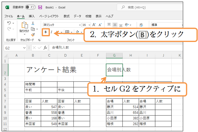Open the ページレイアウト tab
This screenshot has width=198, height=132.
pyautogui.click(x=49, y=16)
